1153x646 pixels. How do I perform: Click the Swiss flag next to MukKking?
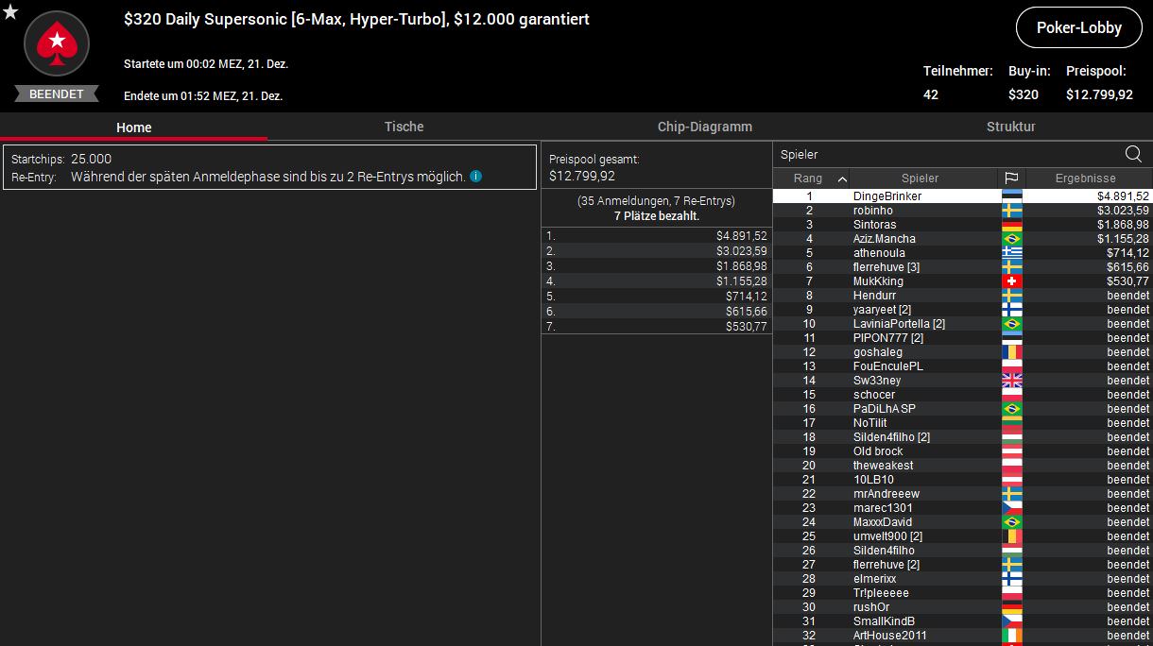click(1011, 281)
